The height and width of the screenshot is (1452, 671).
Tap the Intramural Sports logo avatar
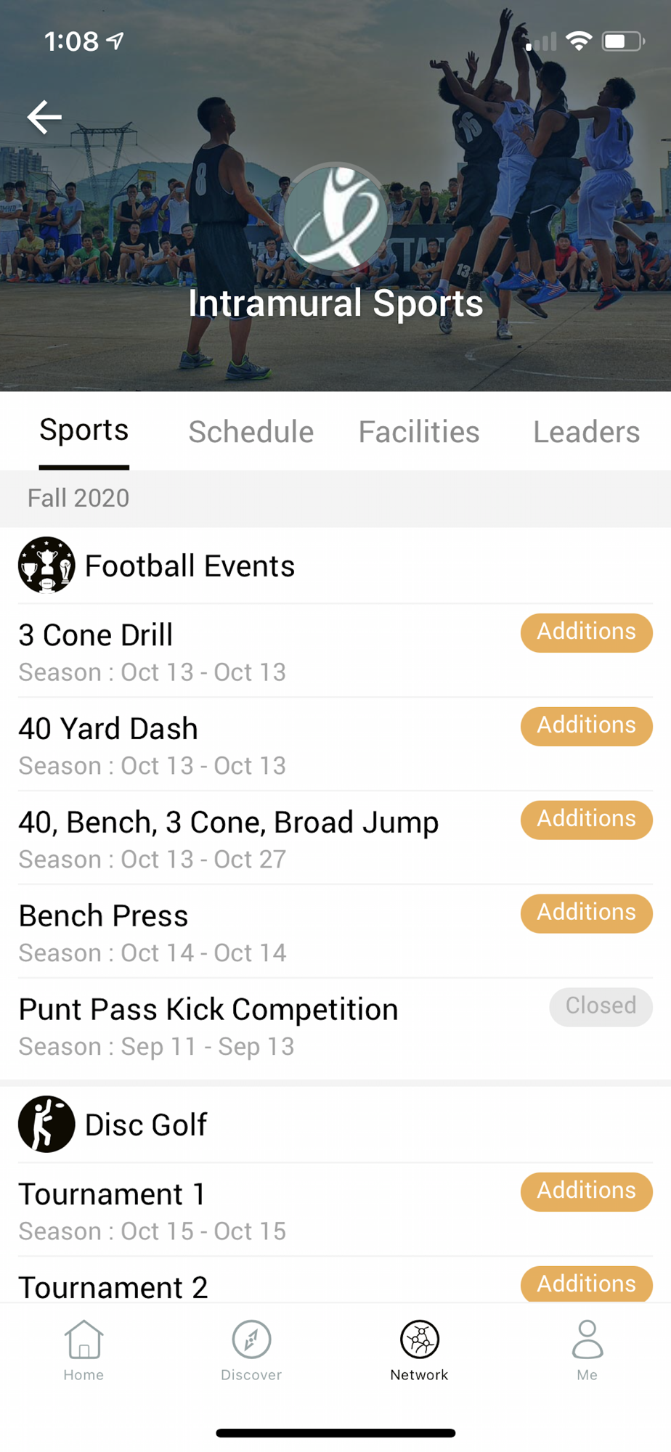[x=335, y=218]
